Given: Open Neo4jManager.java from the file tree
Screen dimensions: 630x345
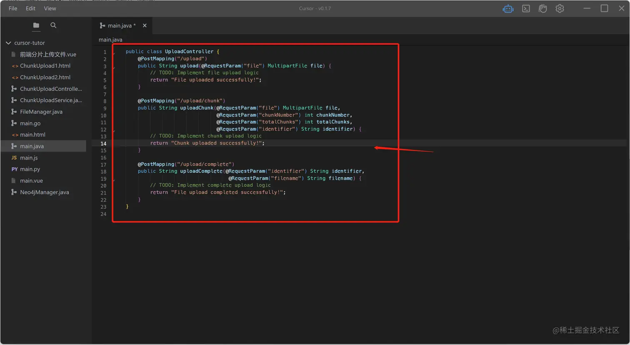Looking at the screenshot, I should coord(43,192).
